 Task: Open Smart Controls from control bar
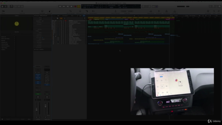point(16,6)
